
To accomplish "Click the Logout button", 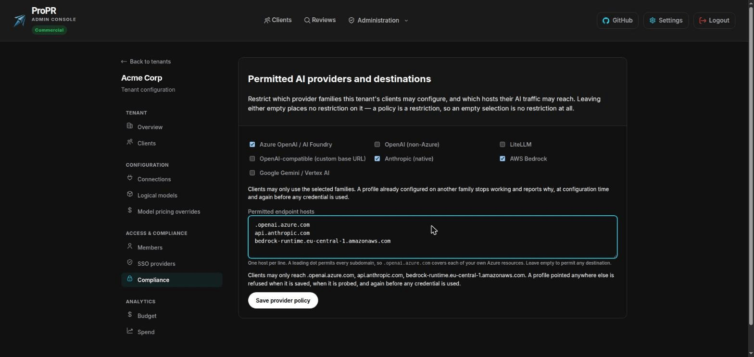I will 714,21.
